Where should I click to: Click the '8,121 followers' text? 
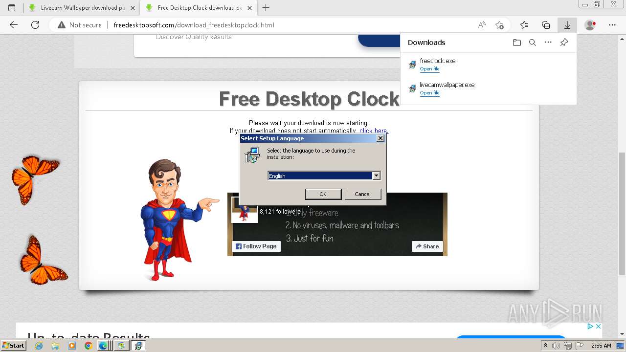(280, 212)
